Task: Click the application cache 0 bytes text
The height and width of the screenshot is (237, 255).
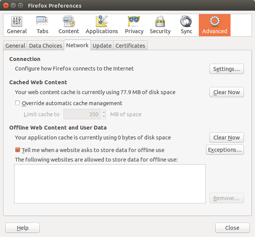Action: coord(93,138)
